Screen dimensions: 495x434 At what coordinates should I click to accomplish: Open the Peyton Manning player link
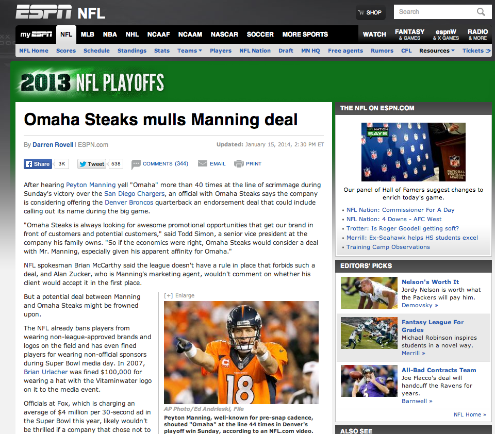tap(91, 185)
